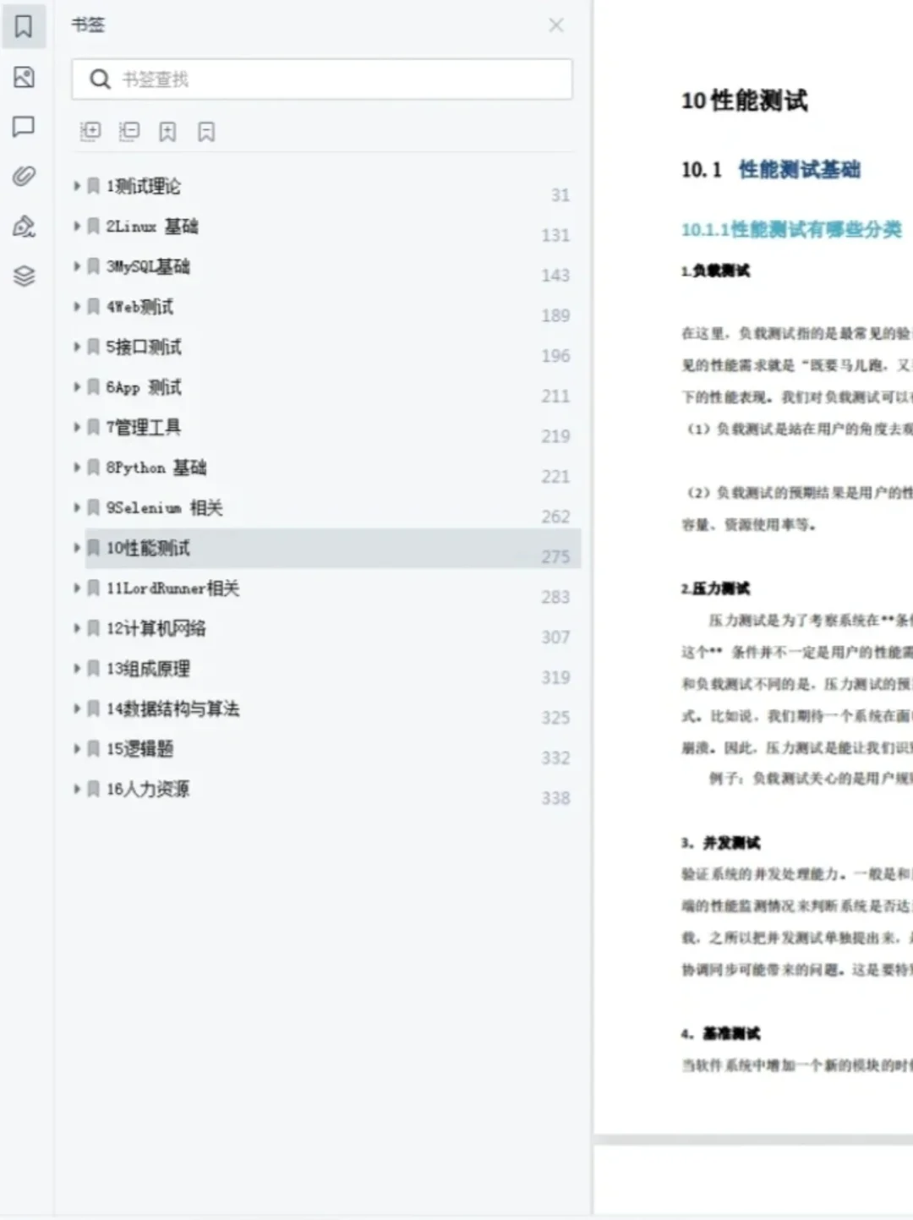Collapse all bookmarks with the collapse-all icon
The image size is (913, 1220).
[x=128, y=132]
